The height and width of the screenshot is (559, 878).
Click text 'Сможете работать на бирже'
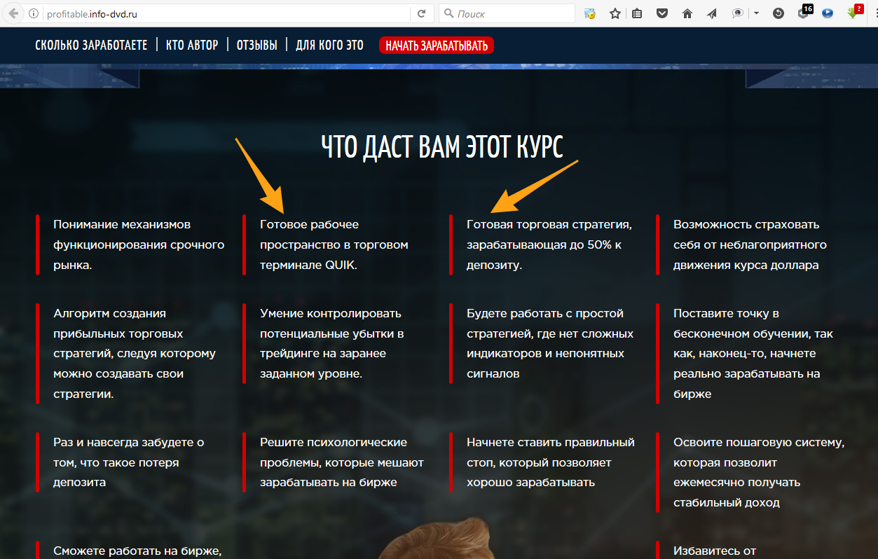click(137, 551)
